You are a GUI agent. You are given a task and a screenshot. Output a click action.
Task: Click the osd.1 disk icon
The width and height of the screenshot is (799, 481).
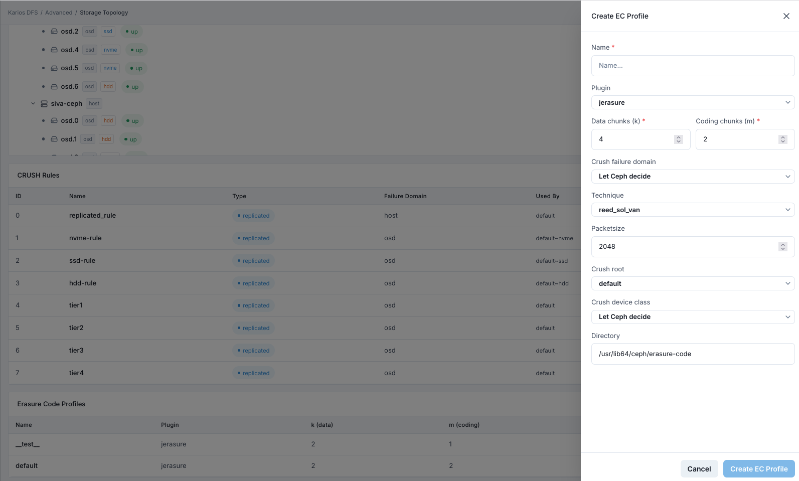[54, 139]
